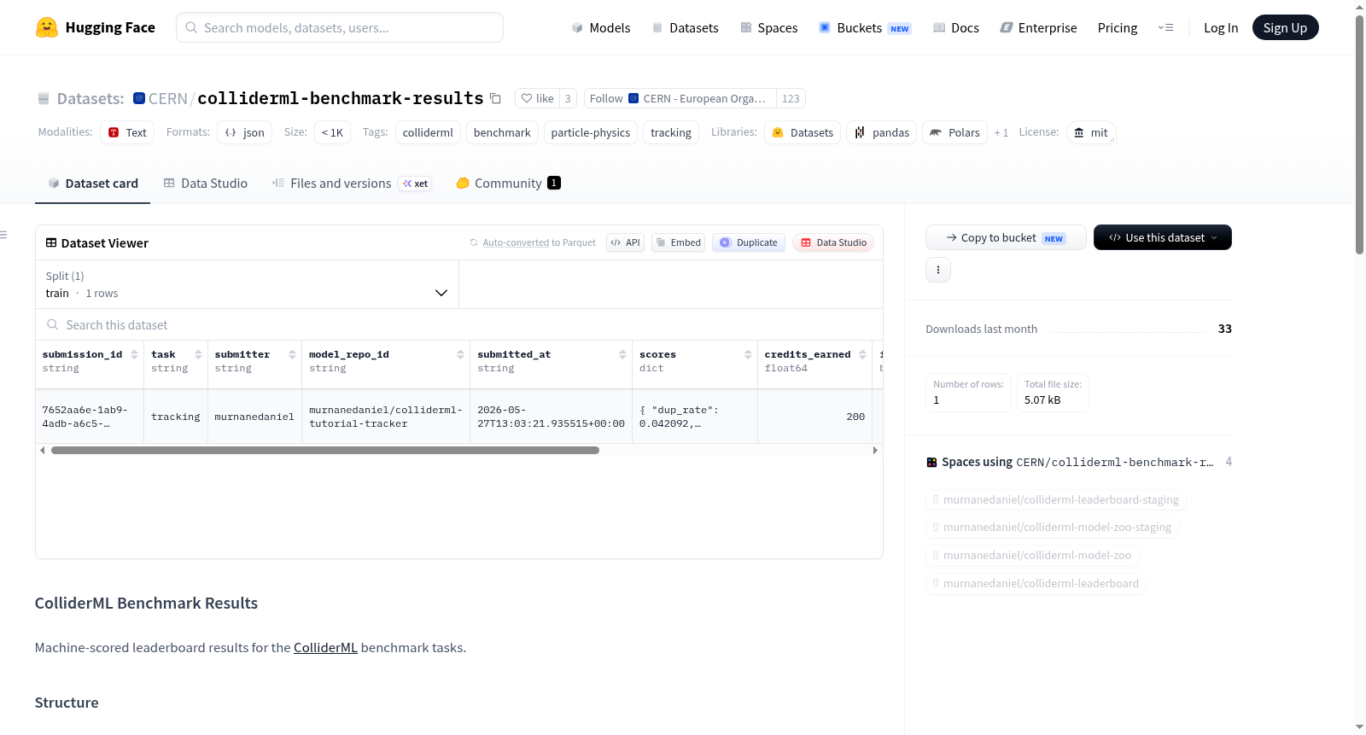
Task: Open the Datasets library tag
Action: 803,132
